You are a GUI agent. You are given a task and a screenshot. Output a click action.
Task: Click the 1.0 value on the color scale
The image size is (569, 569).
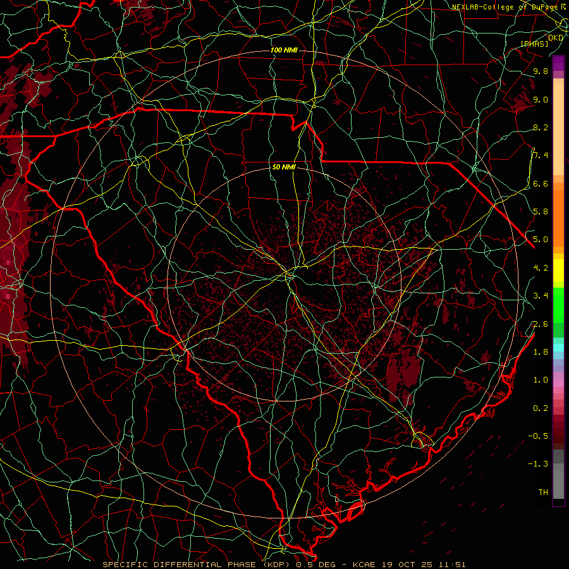[x=541, y=380]
